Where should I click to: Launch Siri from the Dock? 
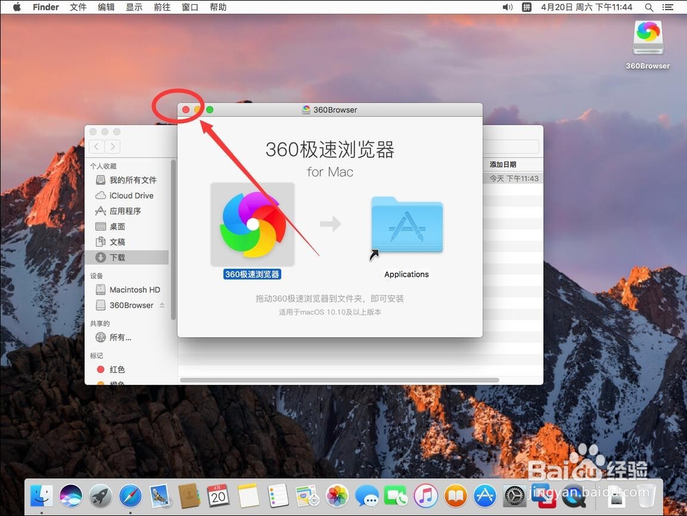point(71,496)
